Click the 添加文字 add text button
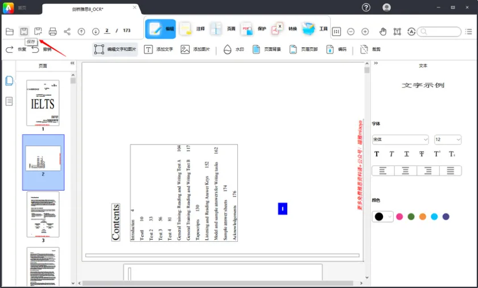Screen dimensions: 478x288 [x=159, y=50]
